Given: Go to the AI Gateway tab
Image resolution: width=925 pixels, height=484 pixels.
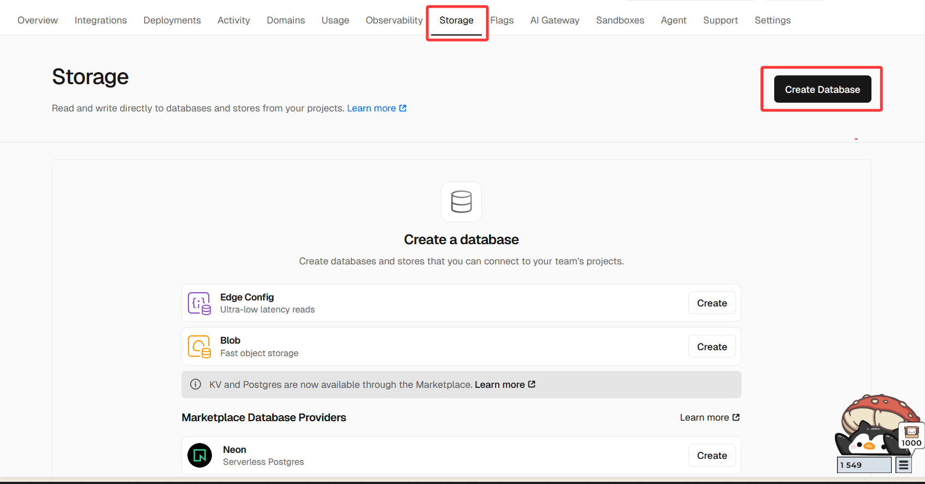Looking at the screenshot, I should [555, 20].
